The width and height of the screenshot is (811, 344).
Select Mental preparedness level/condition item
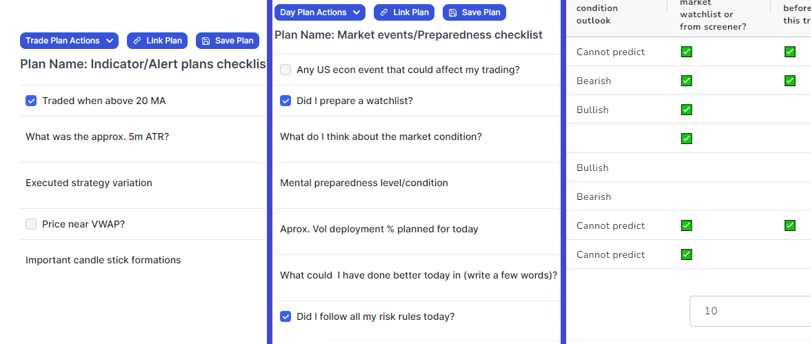(417, 185)
